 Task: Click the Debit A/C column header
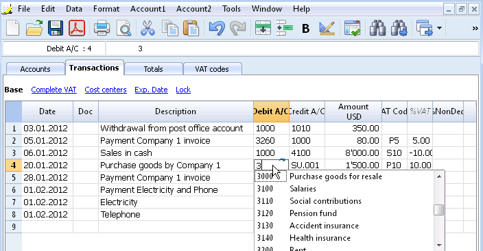tap(271, 111)
